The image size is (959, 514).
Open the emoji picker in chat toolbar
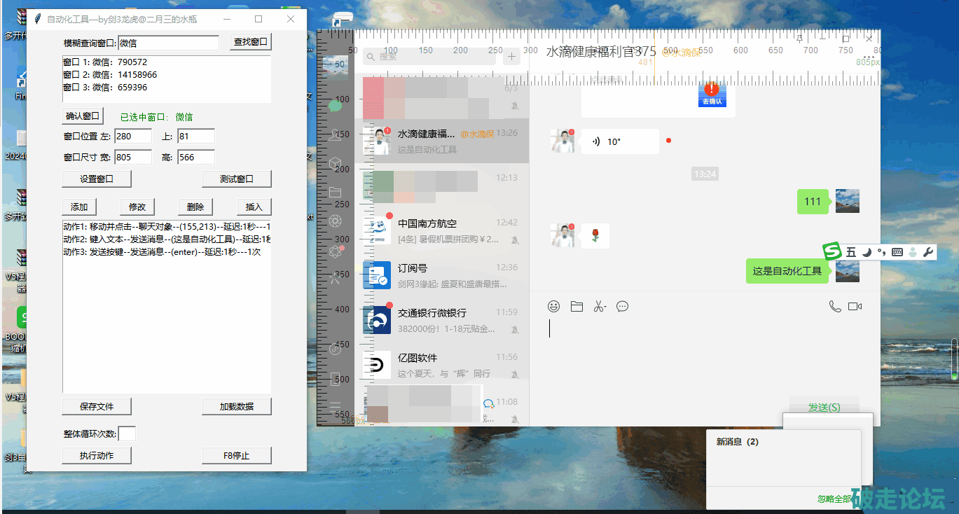[x=553, y=307]
